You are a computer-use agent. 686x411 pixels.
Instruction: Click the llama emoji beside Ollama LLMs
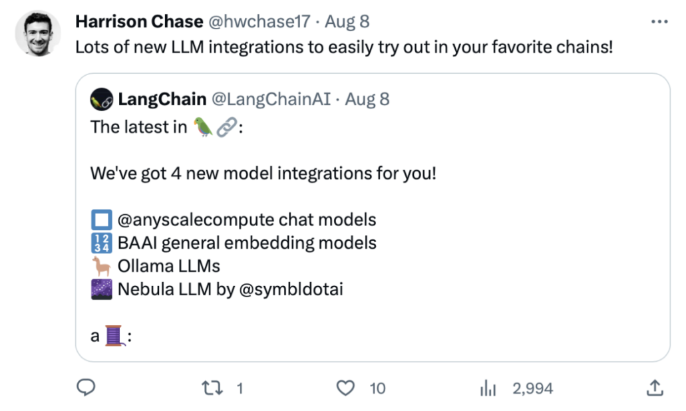click(102, 266)
